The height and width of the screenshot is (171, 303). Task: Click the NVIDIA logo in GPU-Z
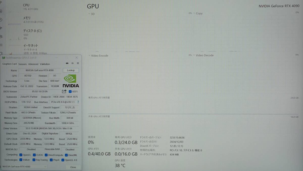pyautogui.click(x=71, y=81)
